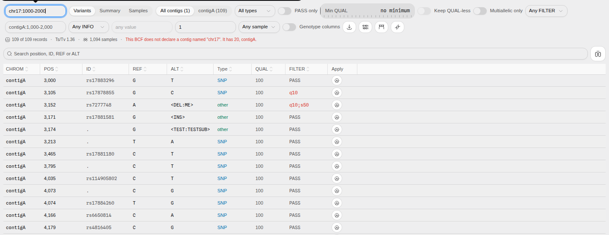Click the 1,094 samples status text
The width and height of the screenshot is (609, 235).
[x=103, y=39]
